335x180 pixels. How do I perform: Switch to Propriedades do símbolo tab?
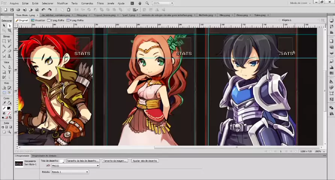click(44, 156)
